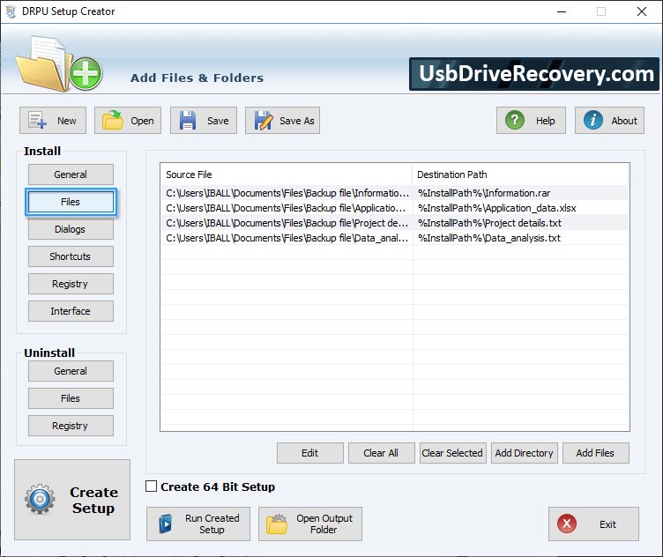Open the Install General section
The height and width of the screenshot is (557, 663).
pos(71,175)
